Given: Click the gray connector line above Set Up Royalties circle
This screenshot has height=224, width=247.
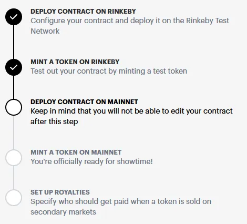Looking at the screenshot, I should pyautogui.click(x=14, y=178).
